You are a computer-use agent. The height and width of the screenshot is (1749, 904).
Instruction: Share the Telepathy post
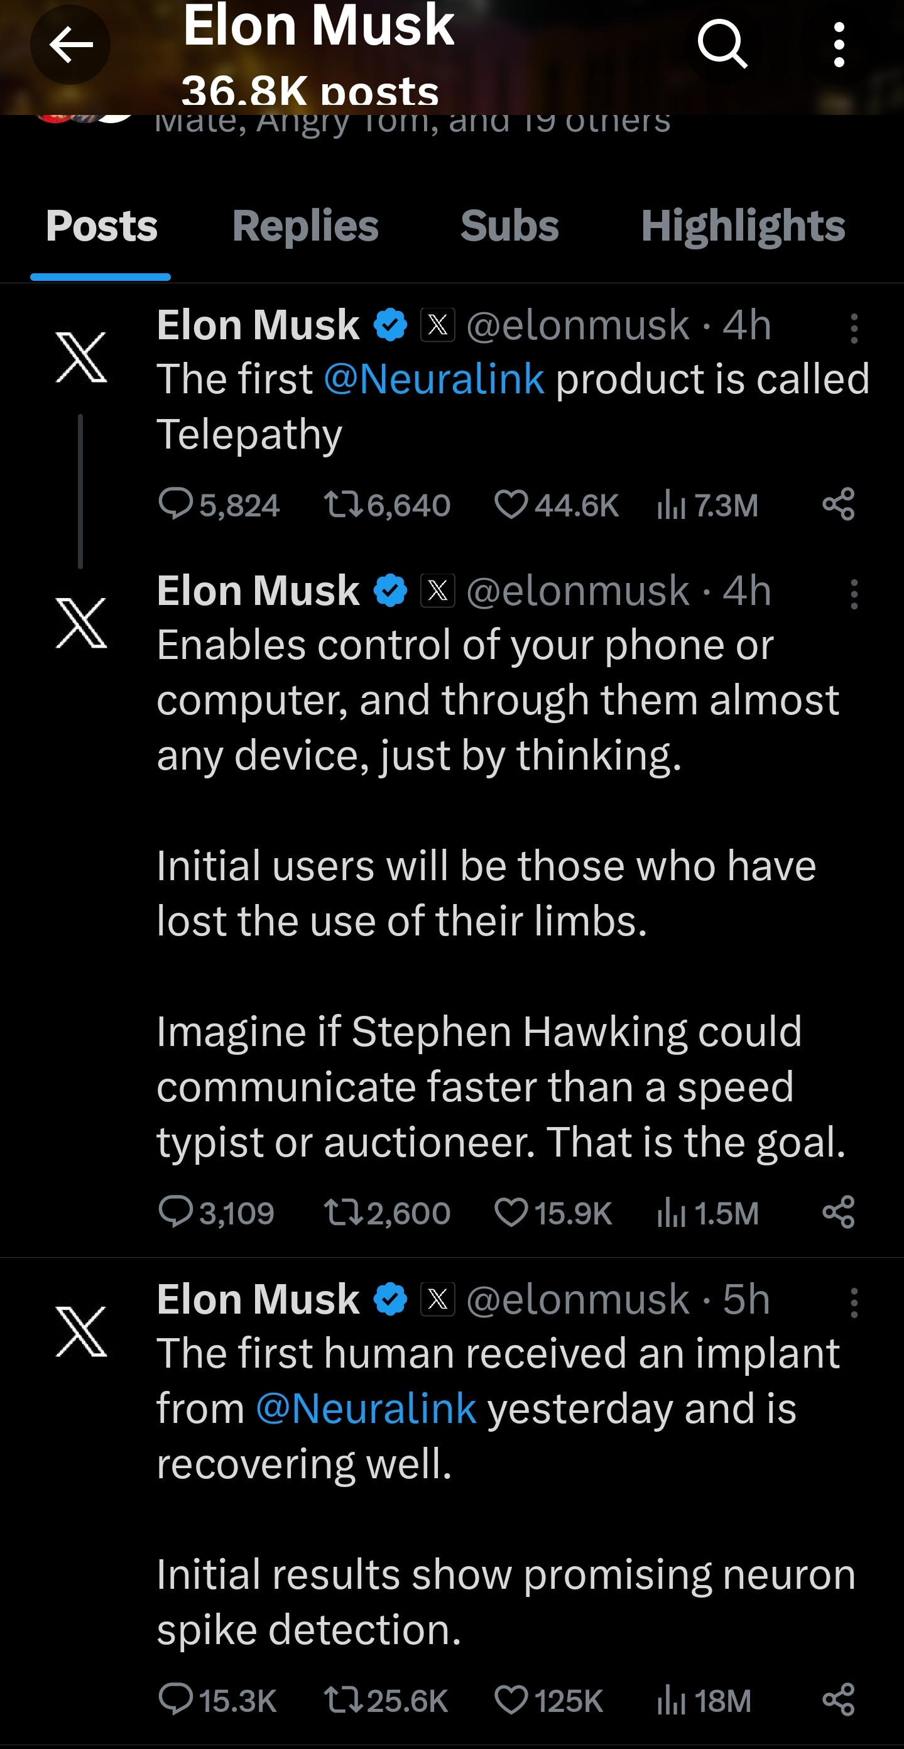click(838, 504)
